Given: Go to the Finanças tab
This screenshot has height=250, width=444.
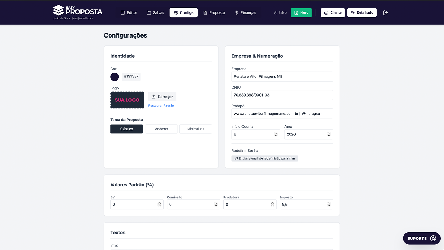Looking at the screenshot, I should [245, 13].
